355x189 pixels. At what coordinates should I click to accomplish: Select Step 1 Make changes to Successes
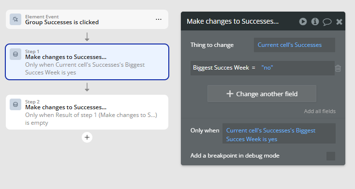(x=87, y=62)
